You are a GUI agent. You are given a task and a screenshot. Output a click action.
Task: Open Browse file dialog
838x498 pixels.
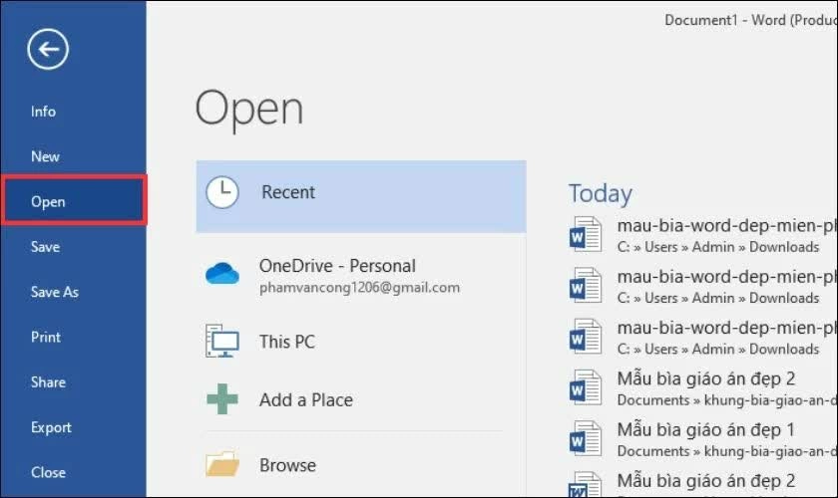(x=287, y=465)
